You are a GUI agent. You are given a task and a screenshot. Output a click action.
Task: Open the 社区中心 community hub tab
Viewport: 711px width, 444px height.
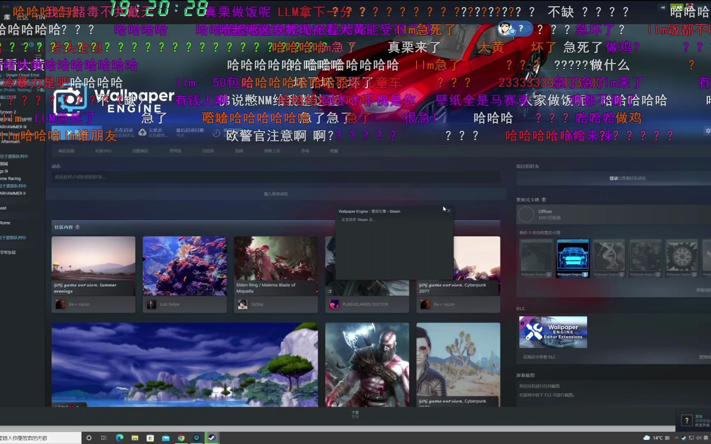point(103,151)
